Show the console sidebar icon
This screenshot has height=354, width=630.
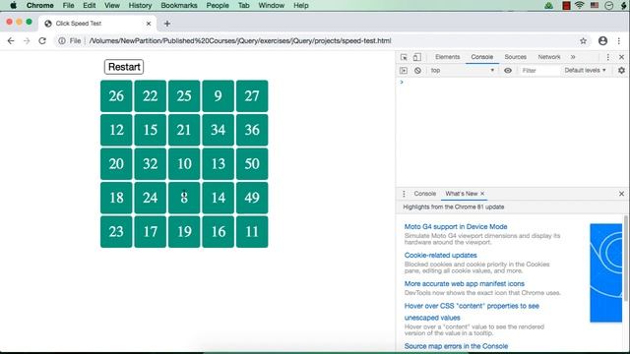404,70
